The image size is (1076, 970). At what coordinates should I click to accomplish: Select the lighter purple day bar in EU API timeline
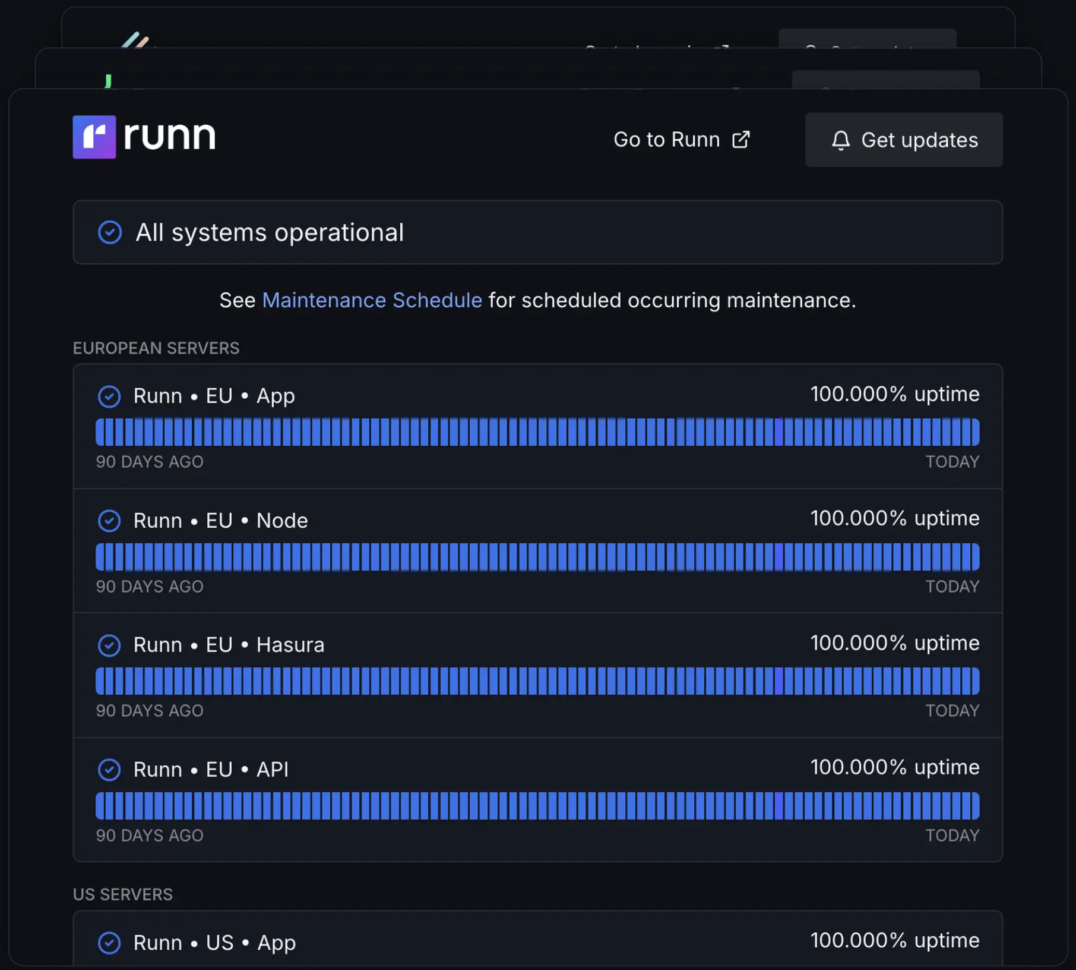click(x=778, y=806)
